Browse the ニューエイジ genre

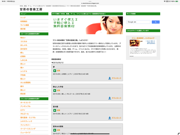25,133
